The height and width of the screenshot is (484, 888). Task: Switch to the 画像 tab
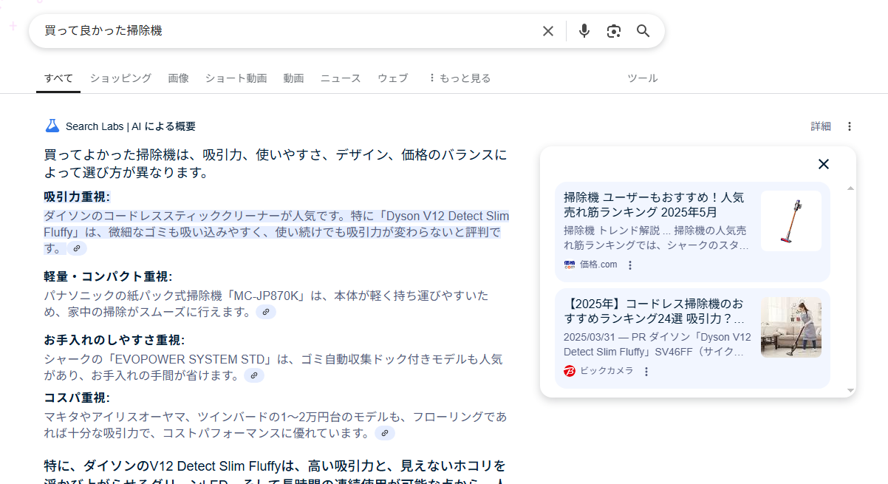[x=179, y=78]
